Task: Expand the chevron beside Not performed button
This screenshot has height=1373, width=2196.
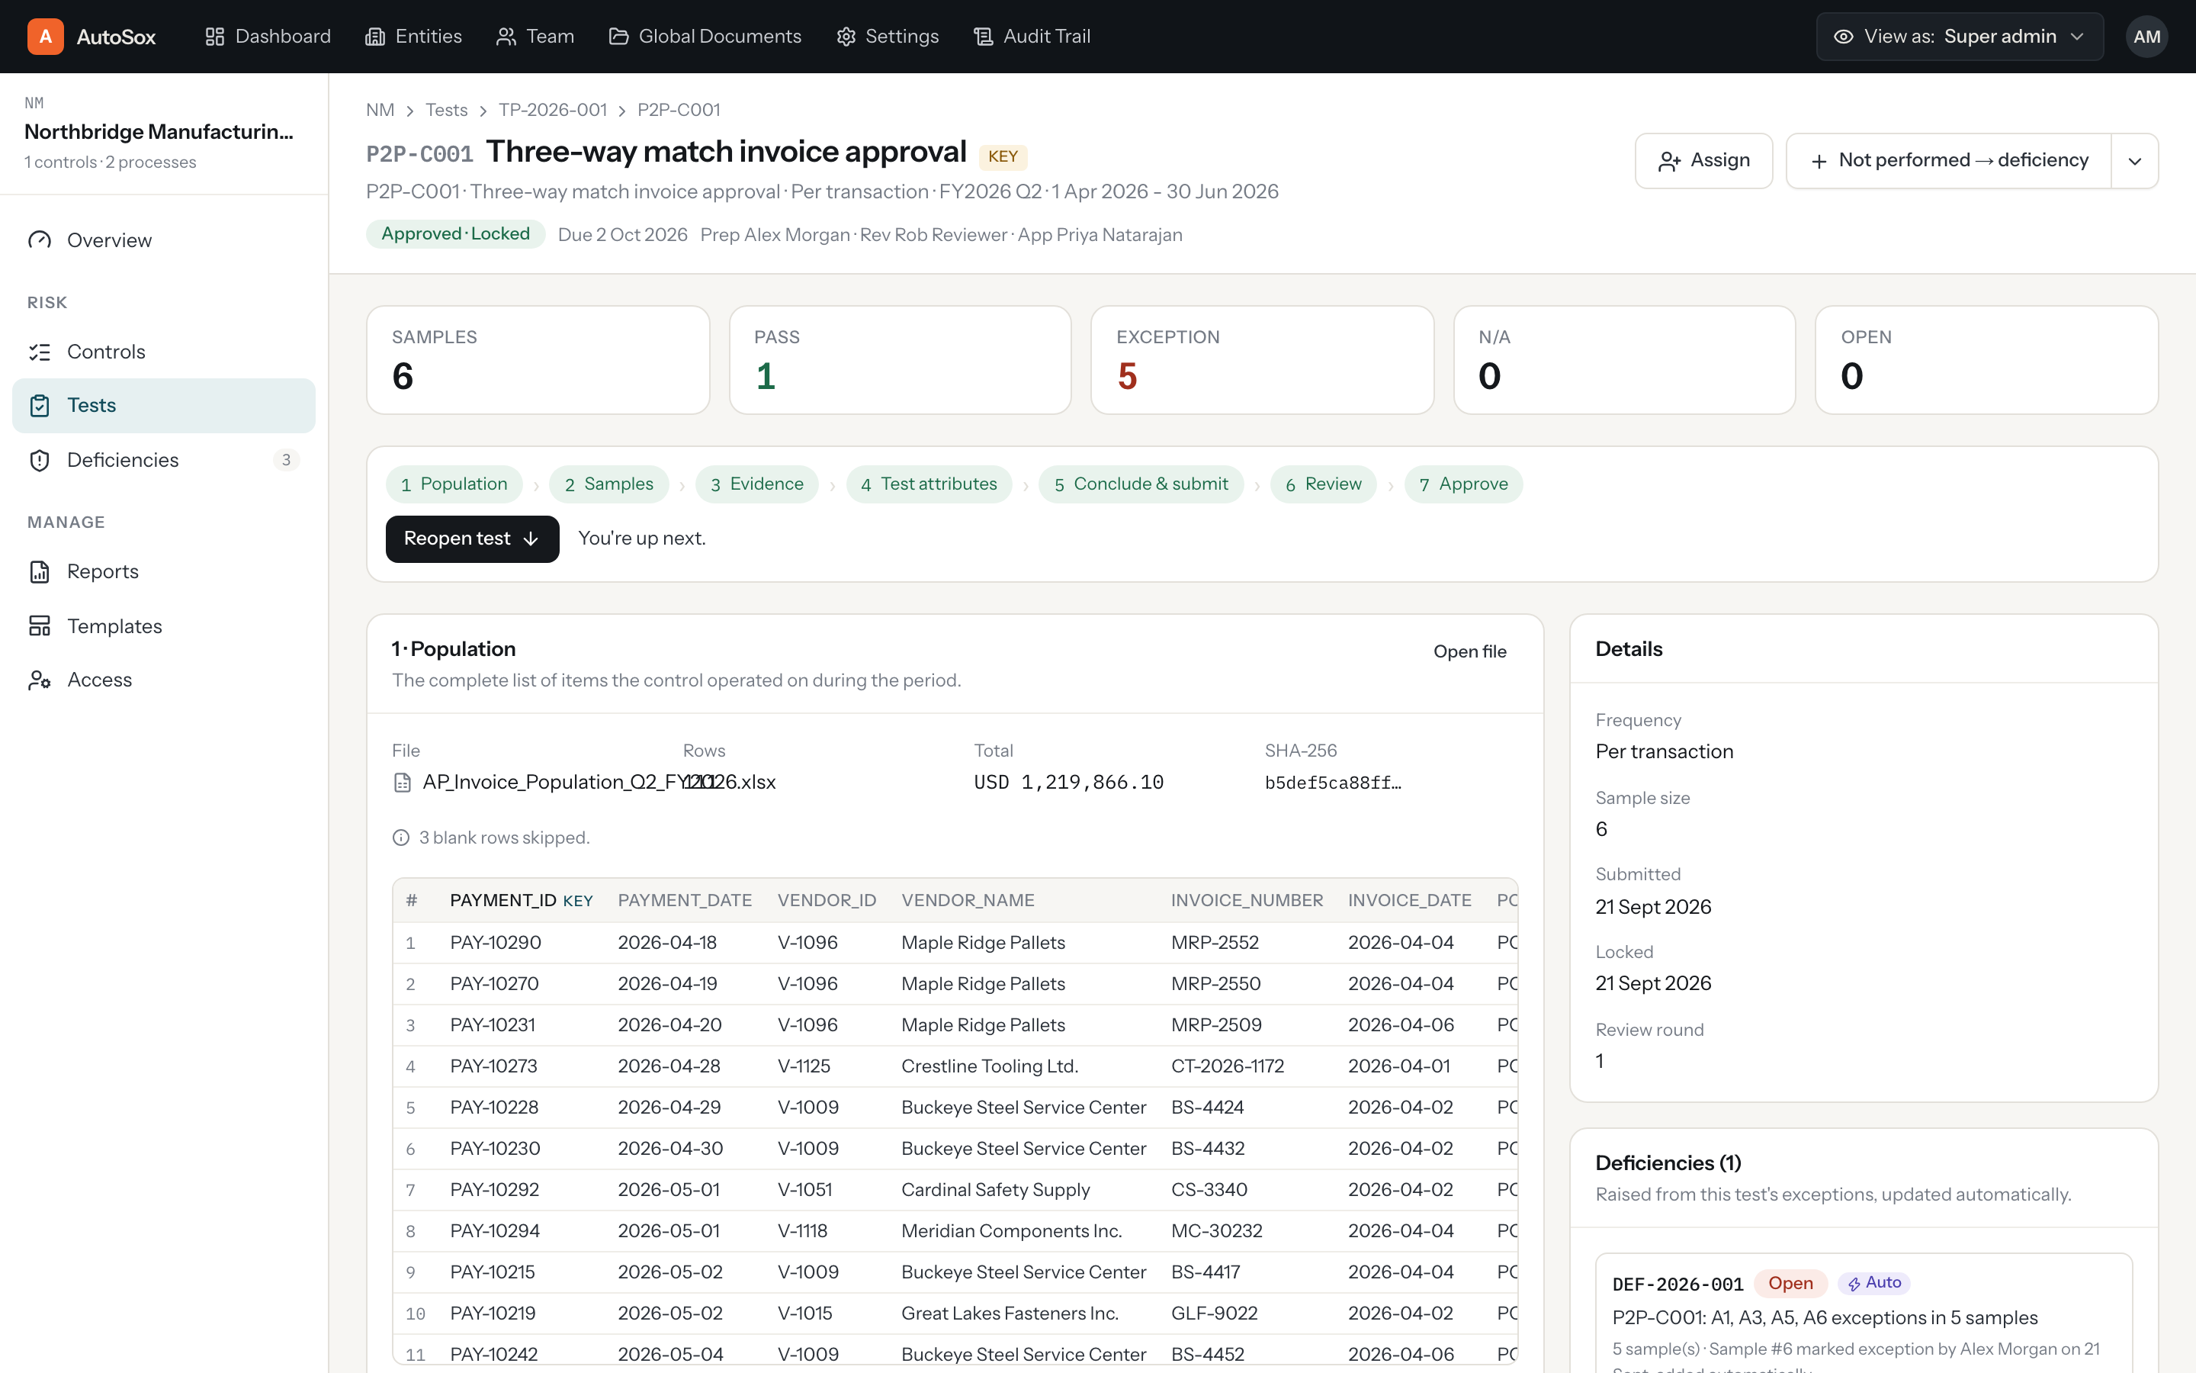Action: click(x=2135, y=161)
